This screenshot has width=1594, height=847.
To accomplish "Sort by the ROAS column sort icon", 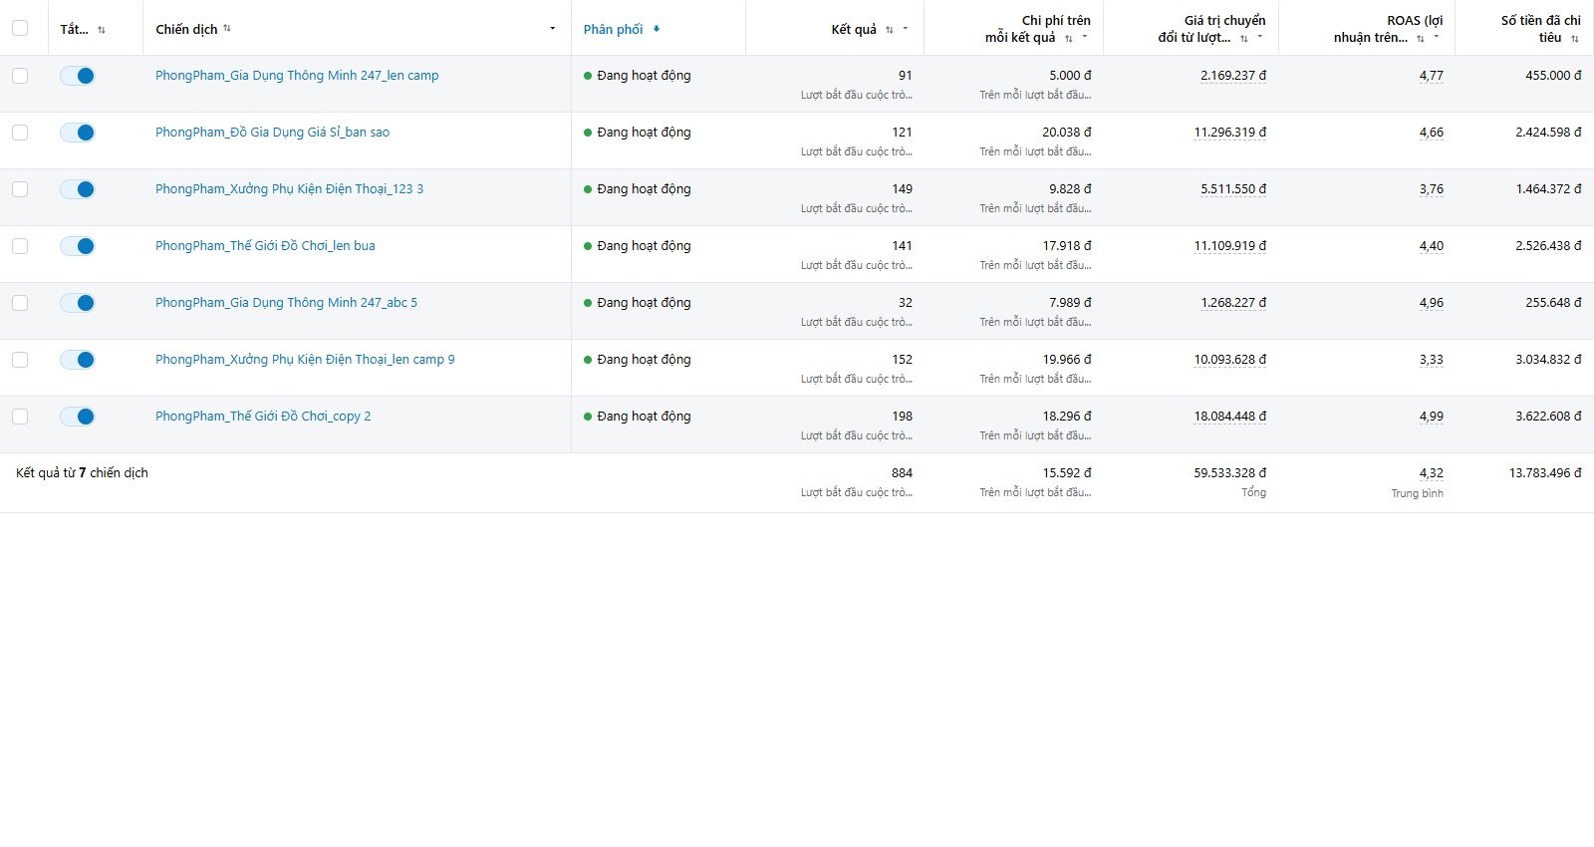I will [1421, 38].
